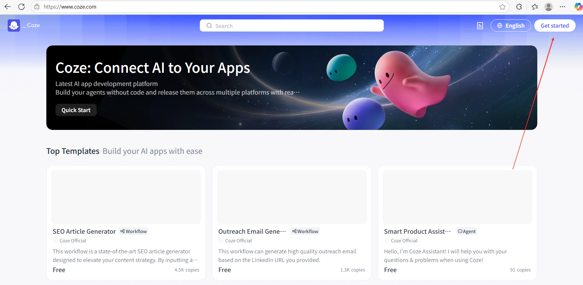583x285 pixels.
Task: Open the Smart Product Assistant template title
Action: click(417, 232)
